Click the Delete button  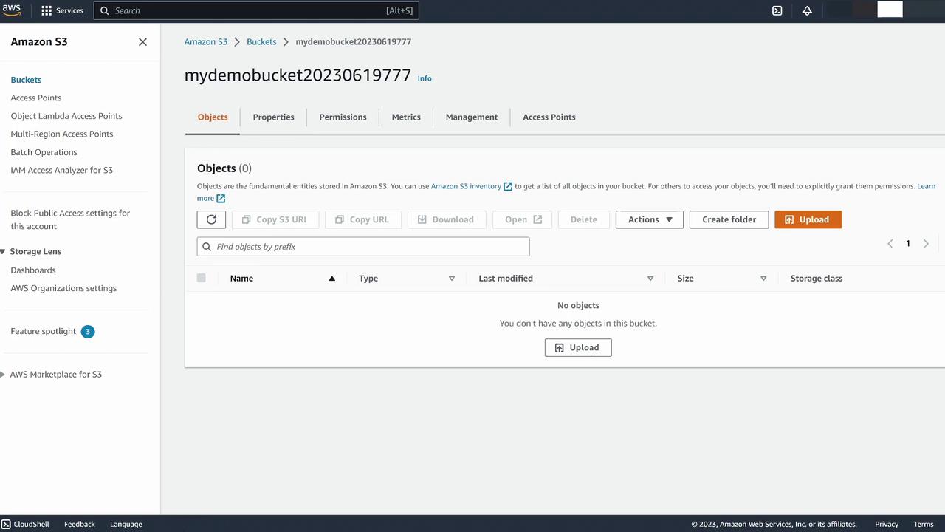tap(584, 219)
